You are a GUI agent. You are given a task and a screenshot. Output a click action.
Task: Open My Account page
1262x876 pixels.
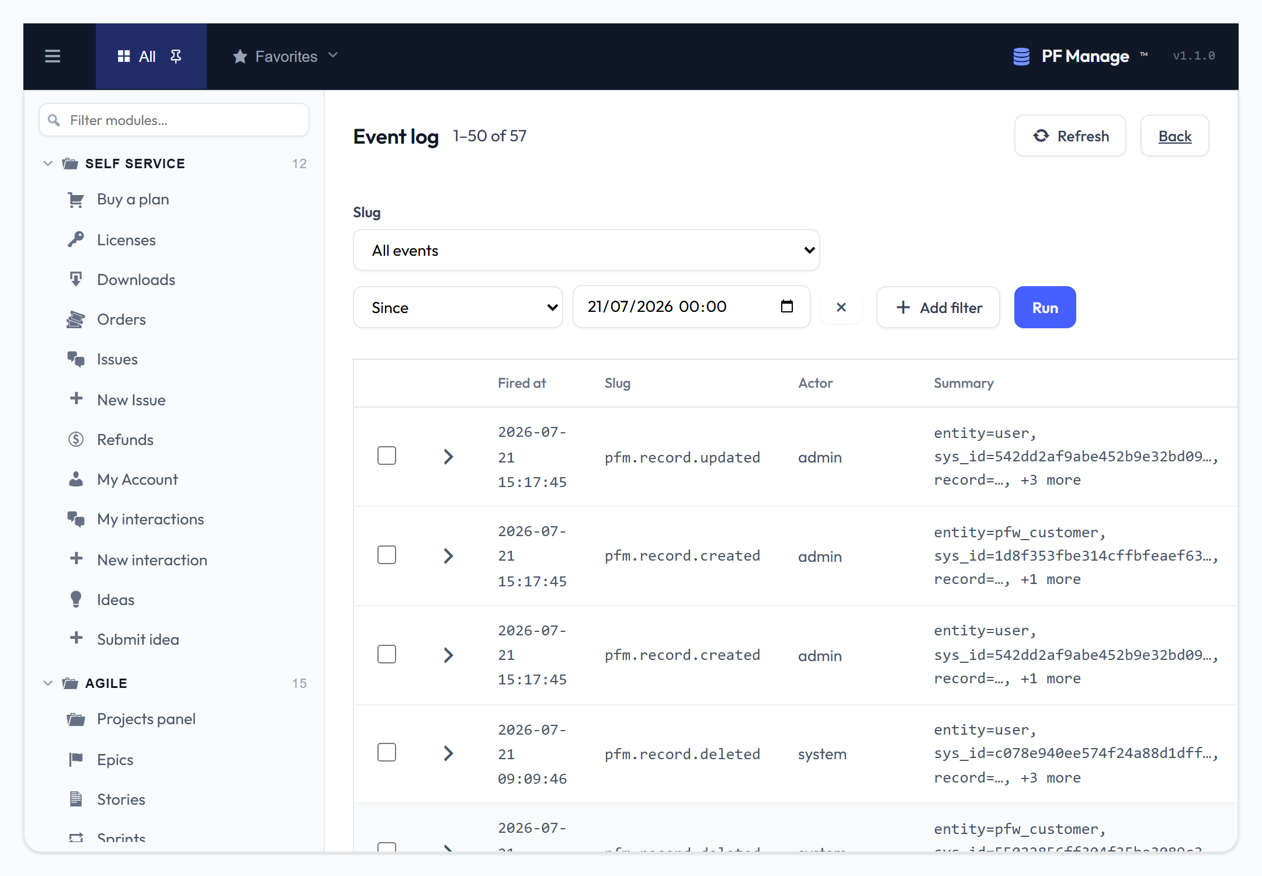click(137, 479)
